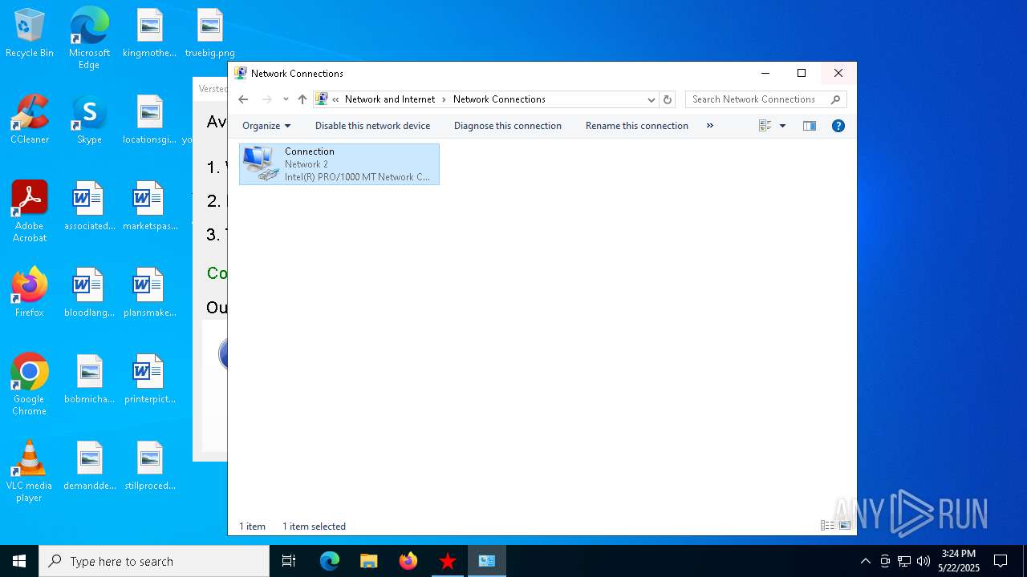1027x577 pixels.
Task: Toggle the preview pane
Action: click(809, 126)
